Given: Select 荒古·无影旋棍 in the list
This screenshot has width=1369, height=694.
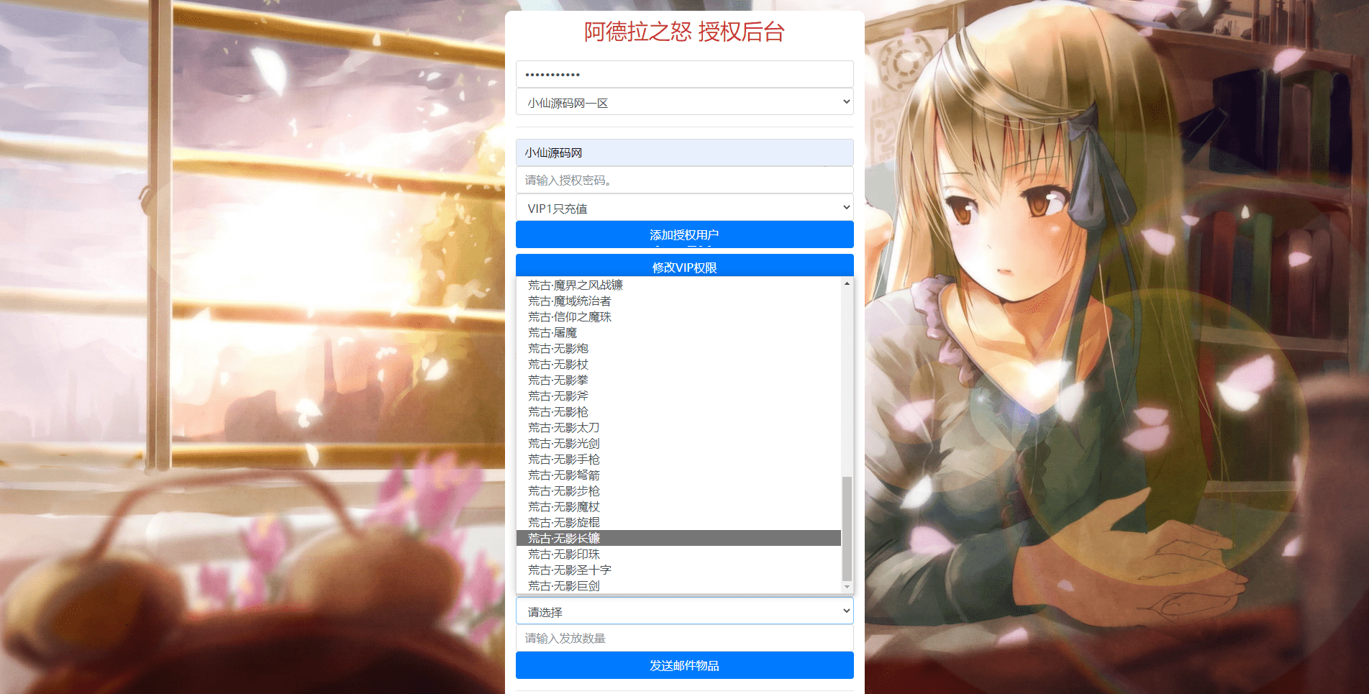Looking at the screenshot, I should 678,523.
